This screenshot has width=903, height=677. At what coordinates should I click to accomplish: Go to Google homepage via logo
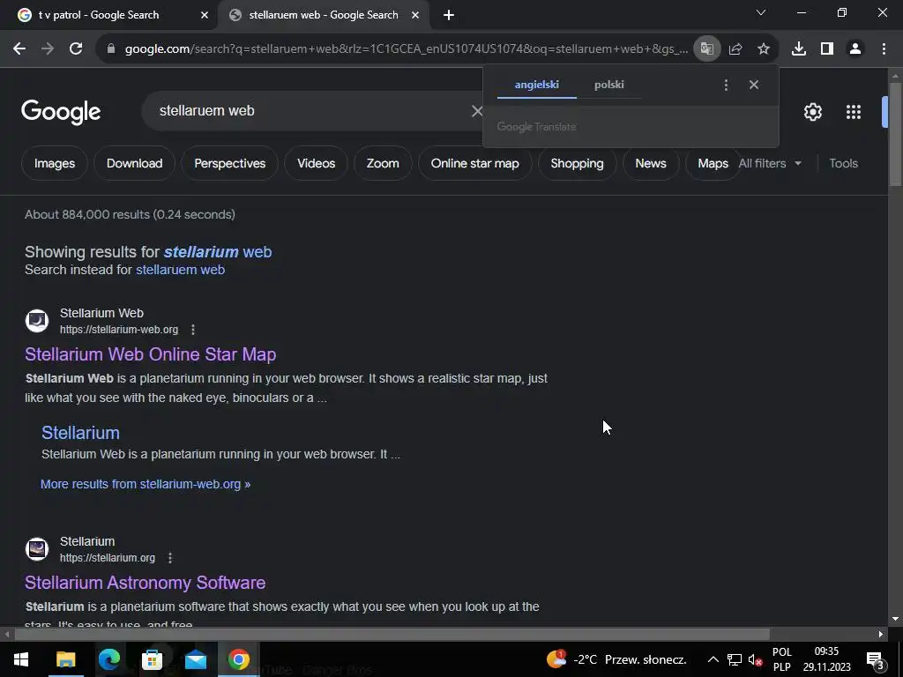pos(61,112)
